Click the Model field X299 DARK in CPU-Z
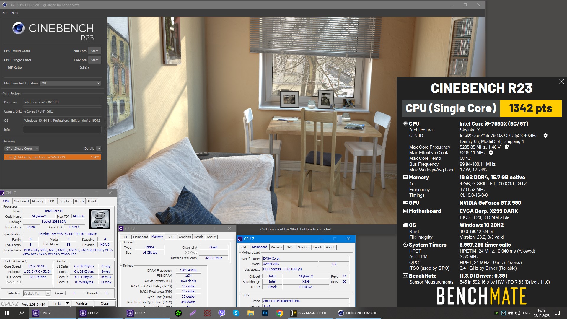 [x=290, y=264]
